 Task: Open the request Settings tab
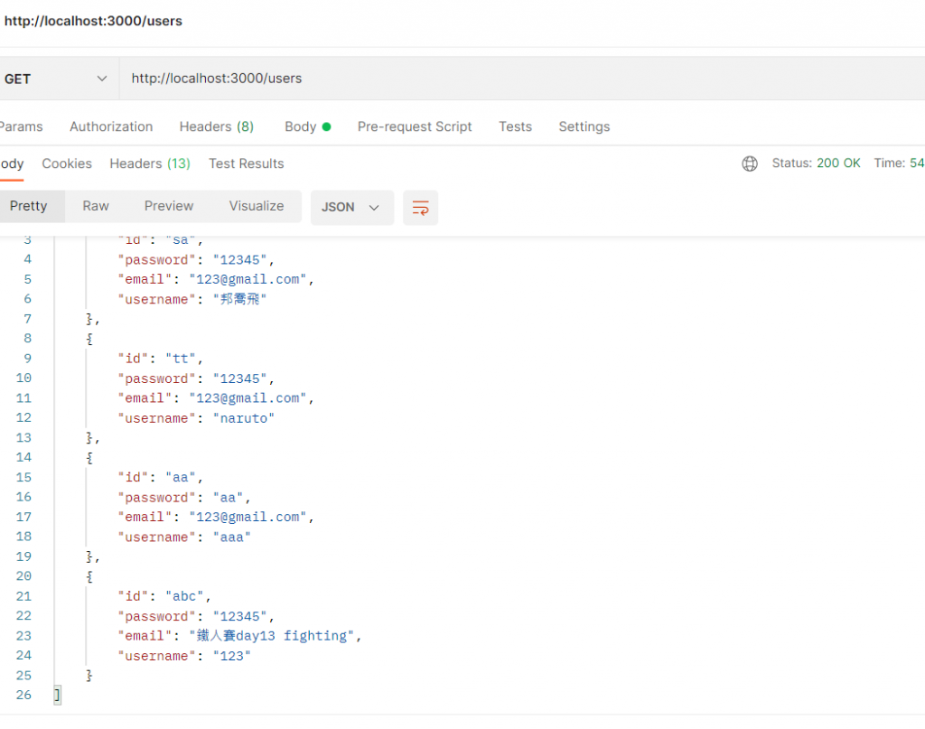tap(584, 126)
